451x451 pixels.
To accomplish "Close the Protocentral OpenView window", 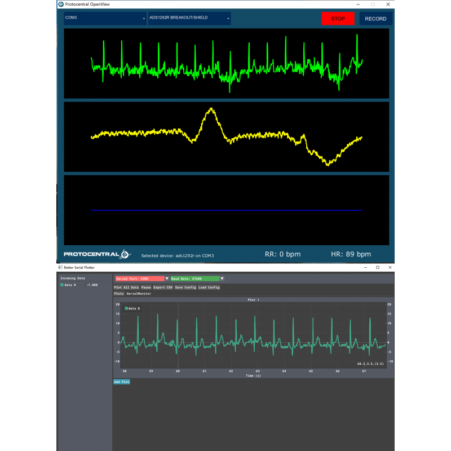I will pos(388,5).
